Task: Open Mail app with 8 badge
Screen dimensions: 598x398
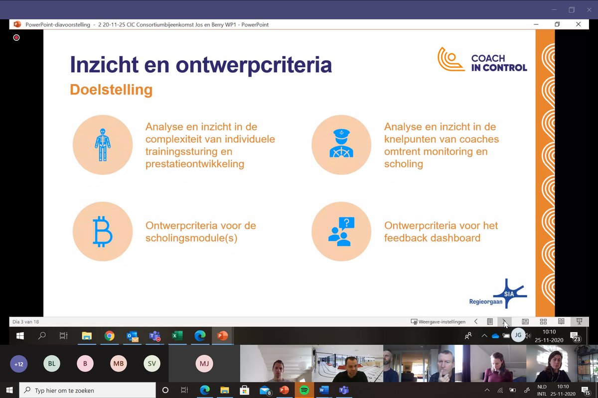Action: (265, 390)
